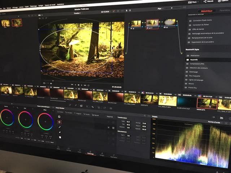Click the Power Window mask matte icon

113,128
